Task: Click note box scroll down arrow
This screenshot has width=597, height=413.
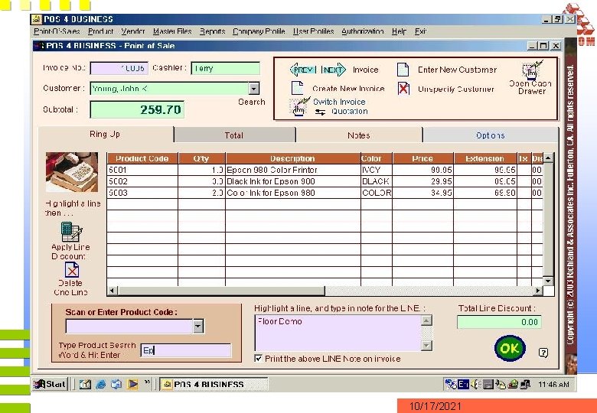Action: coord(427,345)
